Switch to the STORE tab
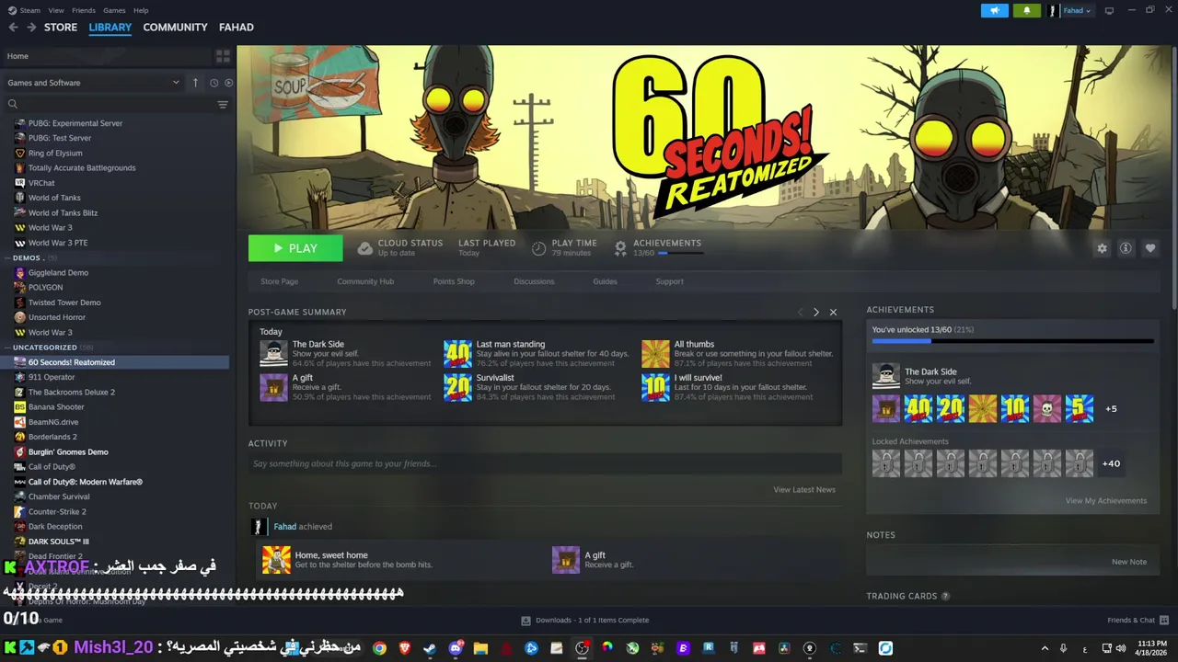 tap(61, 28)
